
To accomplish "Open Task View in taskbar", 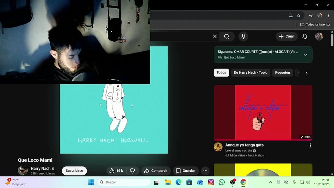I will click(156, 182).
